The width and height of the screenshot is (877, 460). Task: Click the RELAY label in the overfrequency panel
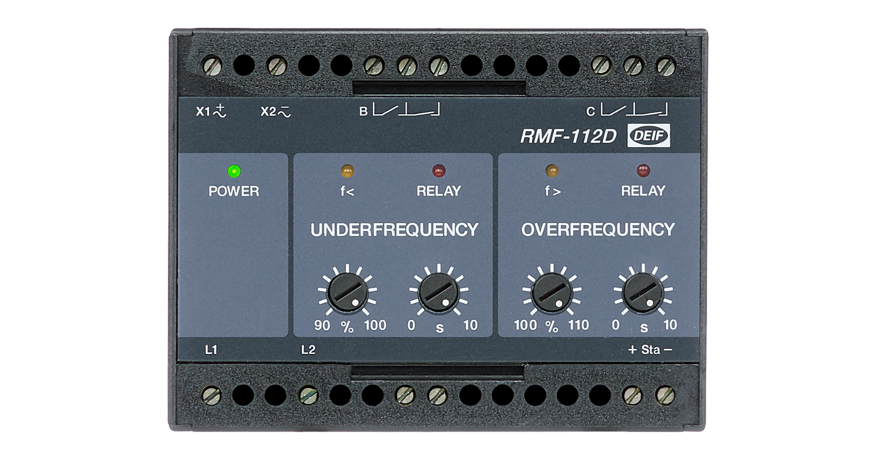pos(643,191)
